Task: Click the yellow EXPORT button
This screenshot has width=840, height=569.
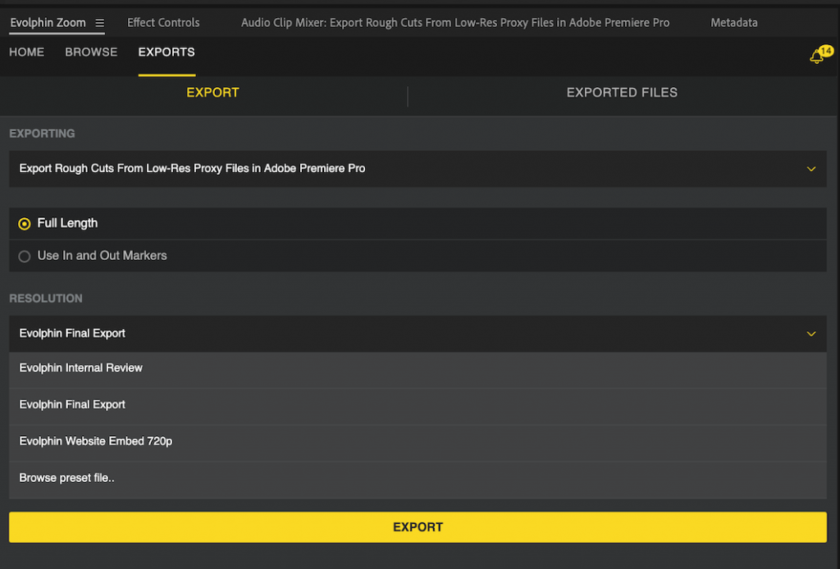Action: click(418, 527)
